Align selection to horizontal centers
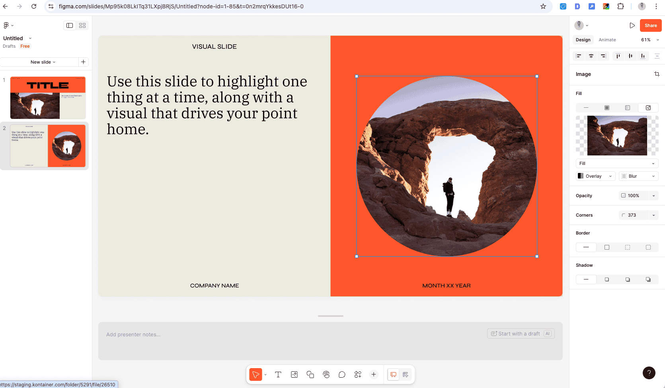This screenshot has width=665, height=388. click(591, 56)
